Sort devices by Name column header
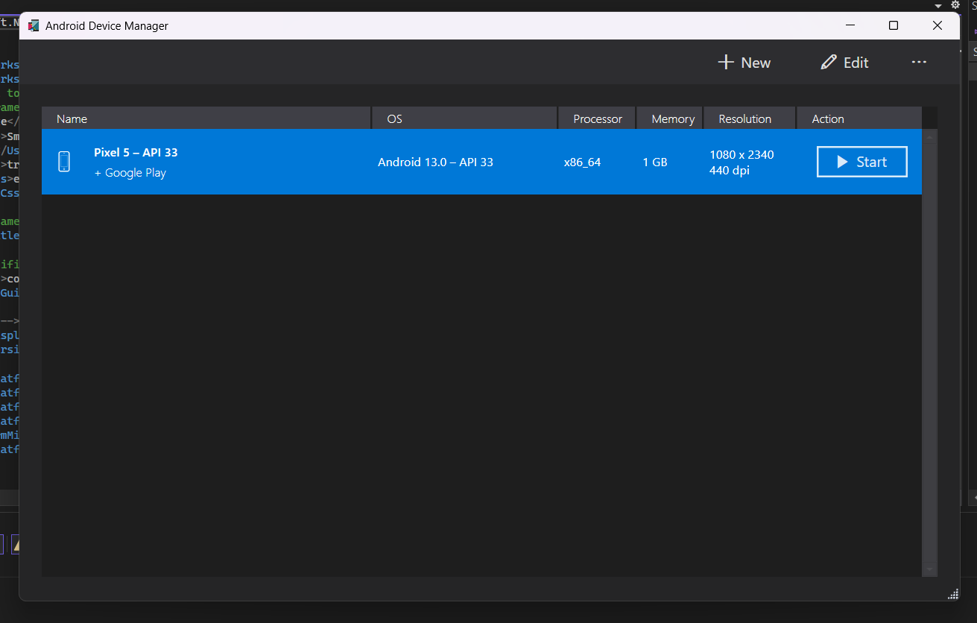 tap(206, 118)
